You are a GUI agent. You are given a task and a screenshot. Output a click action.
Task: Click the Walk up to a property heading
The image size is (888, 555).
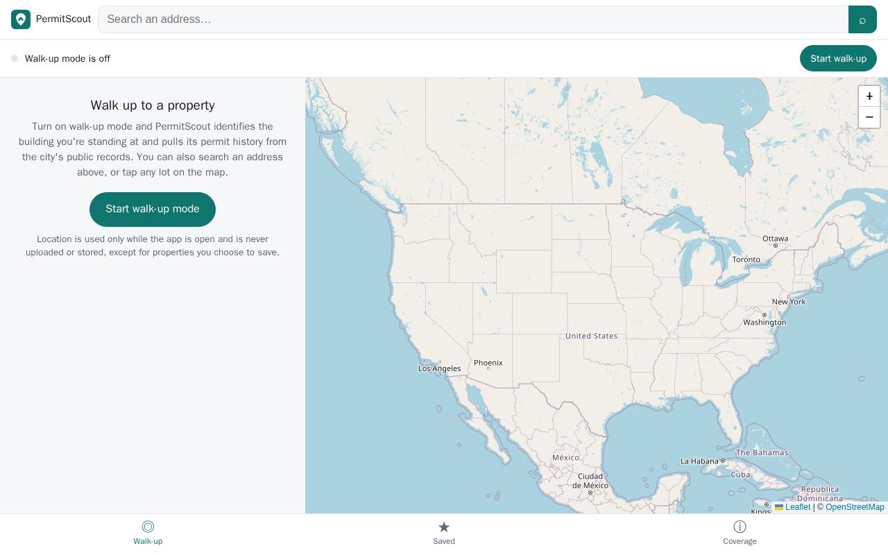153,105
